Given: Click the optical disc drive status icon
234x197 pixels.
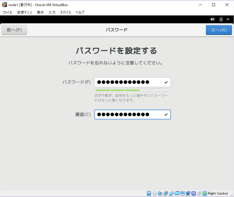Looking at the screenshot, I should click(155, 193).
